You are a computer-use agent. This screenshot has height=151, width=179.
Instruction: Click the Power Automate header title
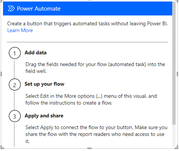pos(39,9)
